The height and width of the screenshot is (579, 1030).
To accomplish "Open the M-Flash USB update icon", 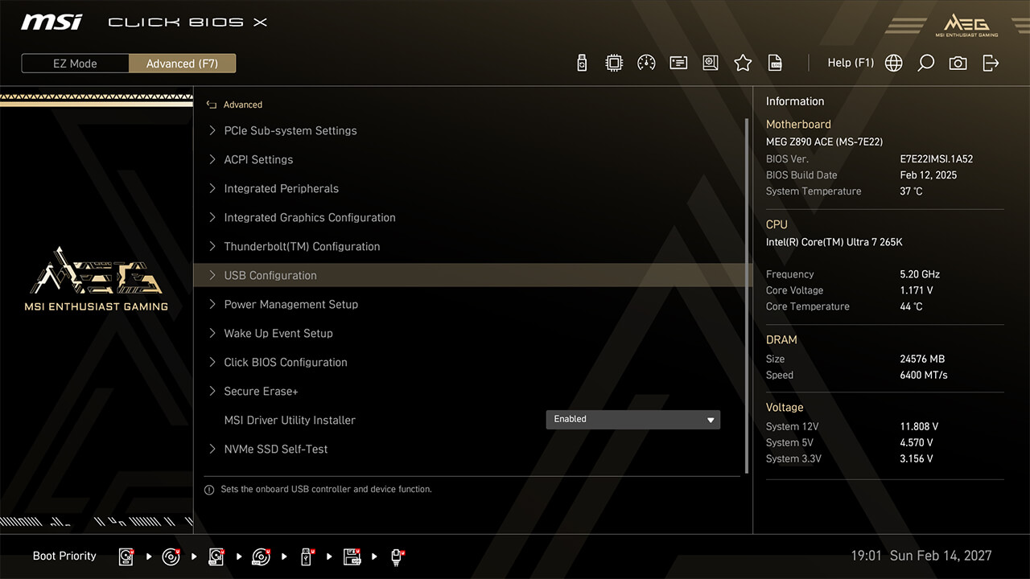I will (582, 63).
